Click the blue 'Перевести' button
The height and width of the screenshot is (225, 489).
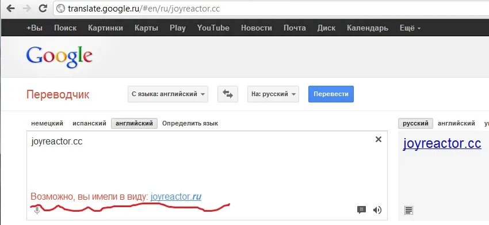coord(331,94)
